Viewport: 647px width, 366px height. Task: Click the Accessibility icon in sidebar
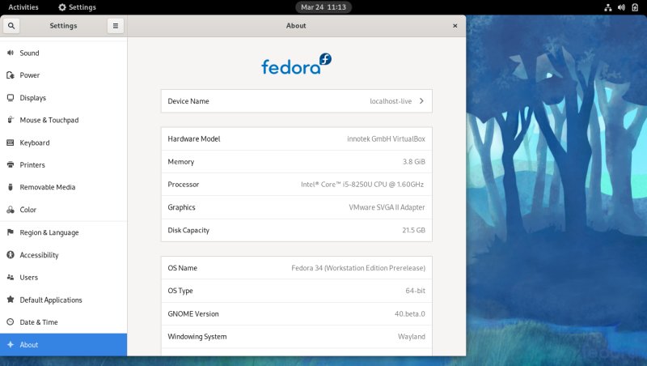tap(11, 255)
